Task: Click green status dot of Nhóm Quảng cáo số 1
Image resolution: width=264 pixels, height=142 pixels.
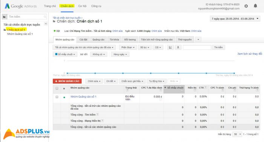Action: (x=64, y=97)
